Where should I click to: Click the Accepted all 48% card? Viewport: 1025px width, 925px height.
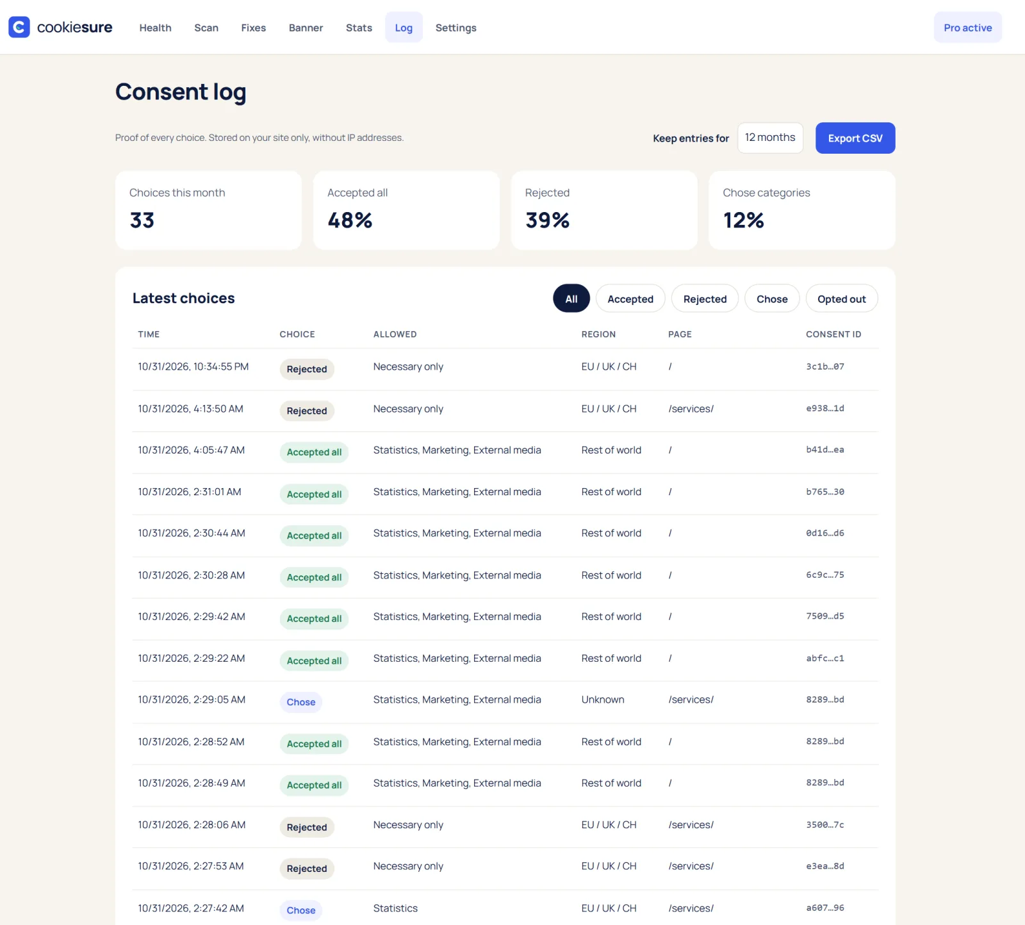click(406, 210)
